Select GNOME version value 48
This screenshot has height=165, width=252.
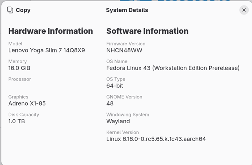pos(110,104)
